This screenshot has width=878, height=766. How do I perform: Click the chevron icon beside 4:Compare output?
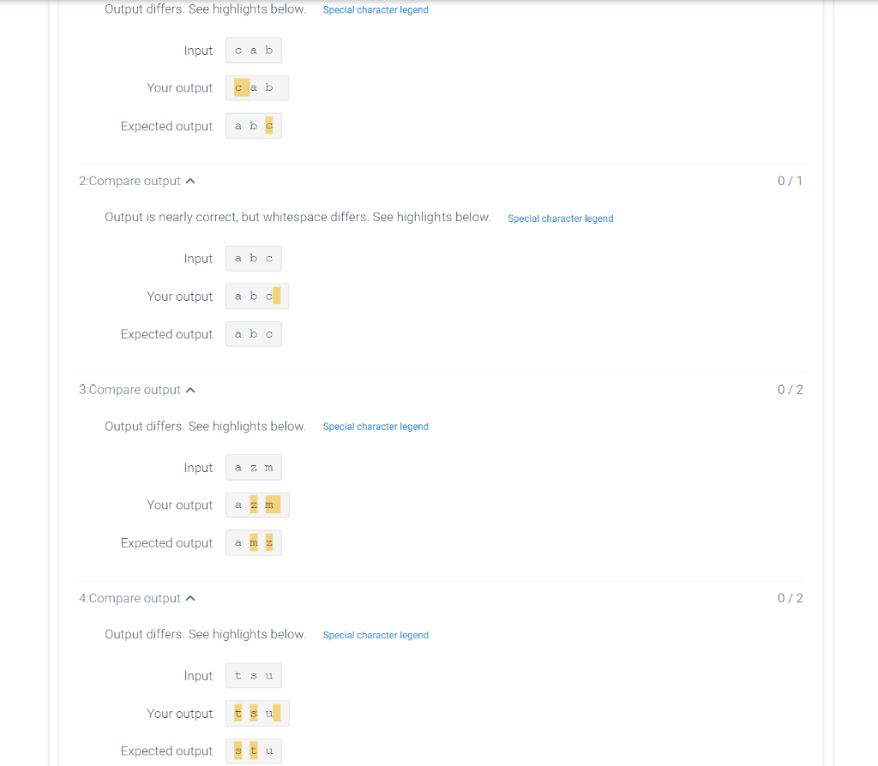190,598
